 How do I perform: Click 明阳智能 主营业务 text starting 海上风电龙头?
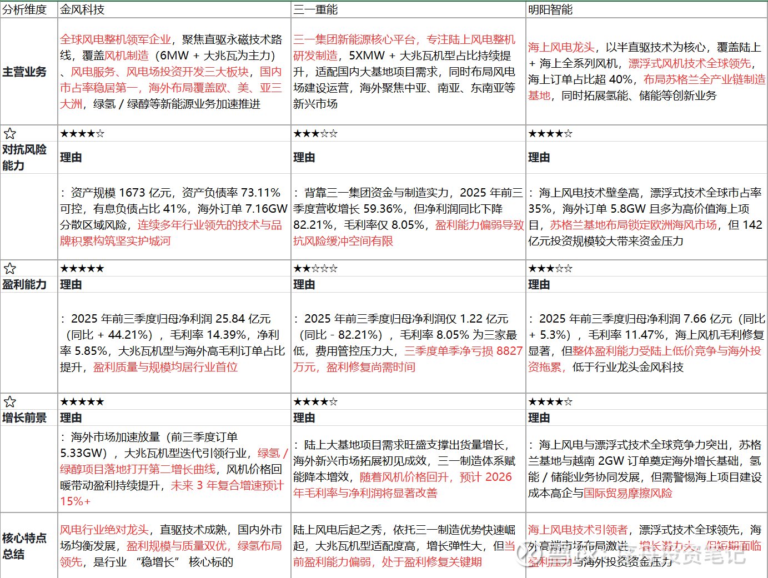646,72
